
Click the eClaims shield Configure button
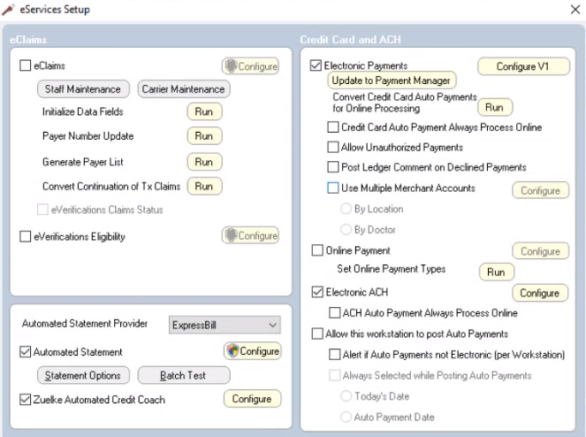pyautogui.click(x=250, y=66)
